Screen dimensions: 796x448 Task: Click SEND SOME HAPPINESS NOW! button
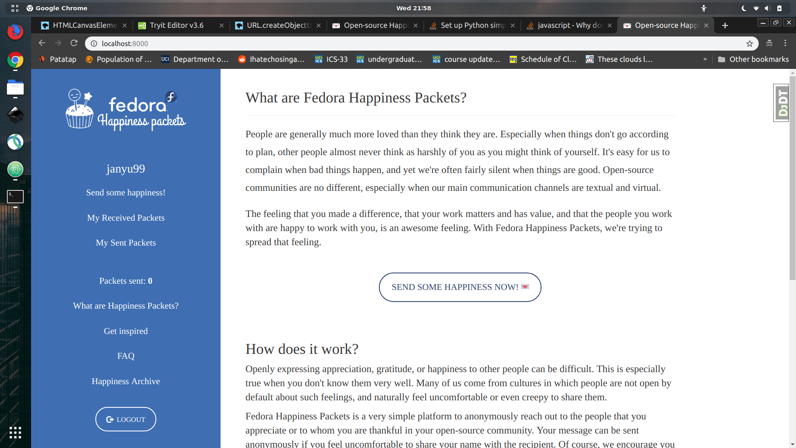[460, 287]
